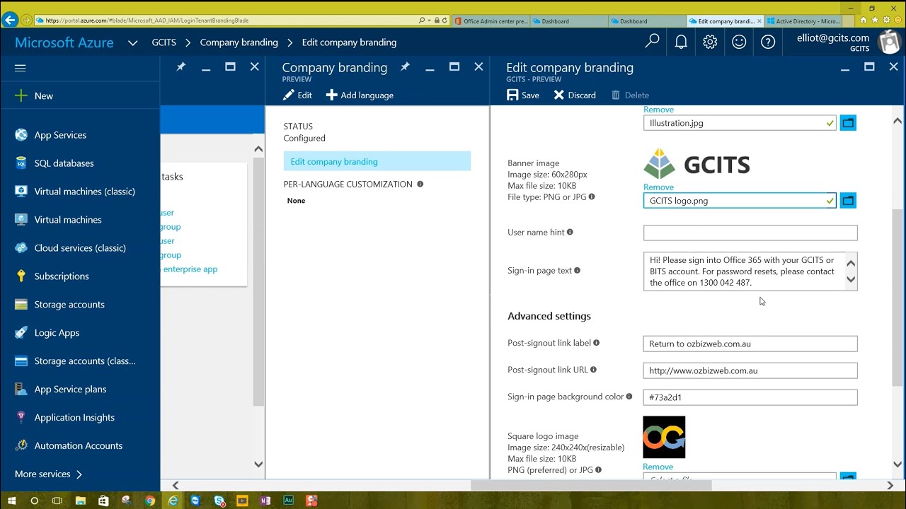906x509 pixels.
Task: Remove the banner image
Action: [x=658, y=187]
